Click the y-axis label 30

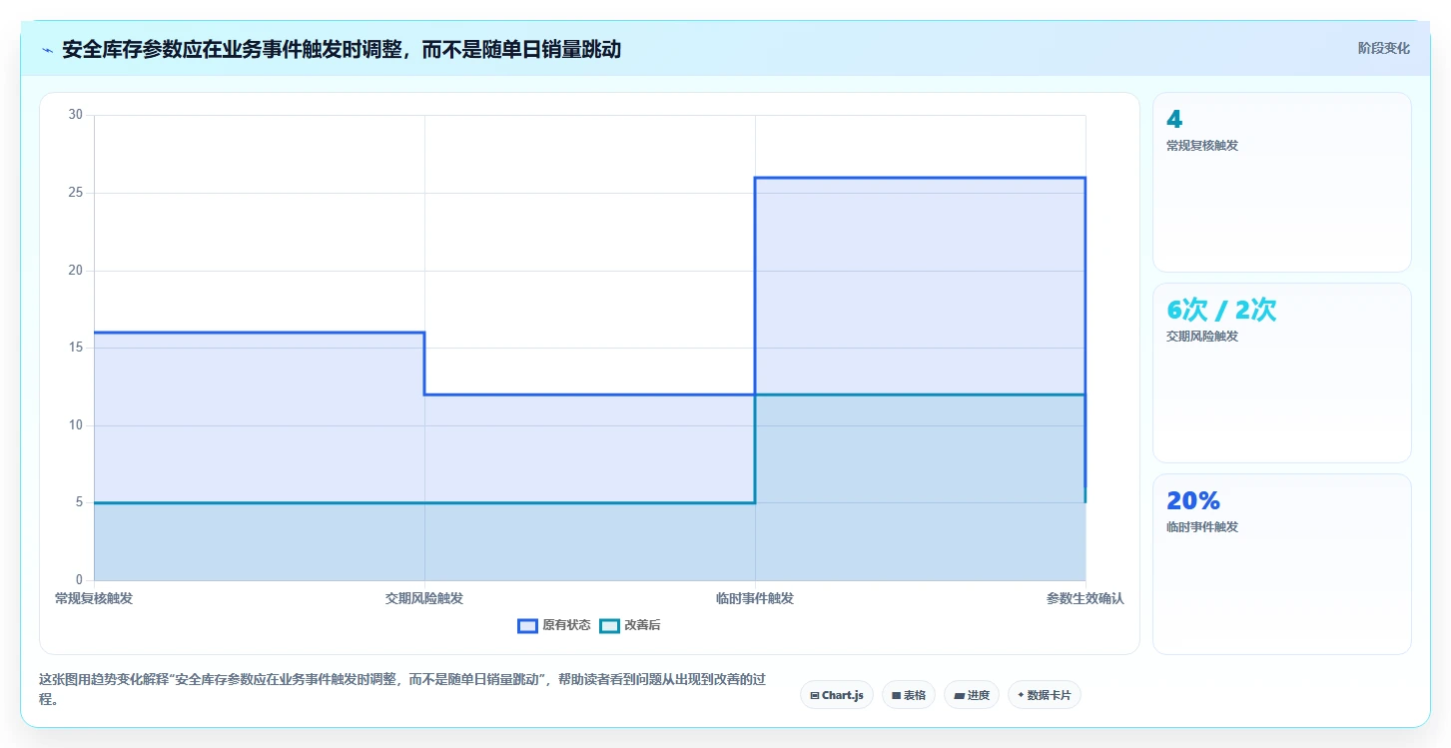(x=76, y=115)
